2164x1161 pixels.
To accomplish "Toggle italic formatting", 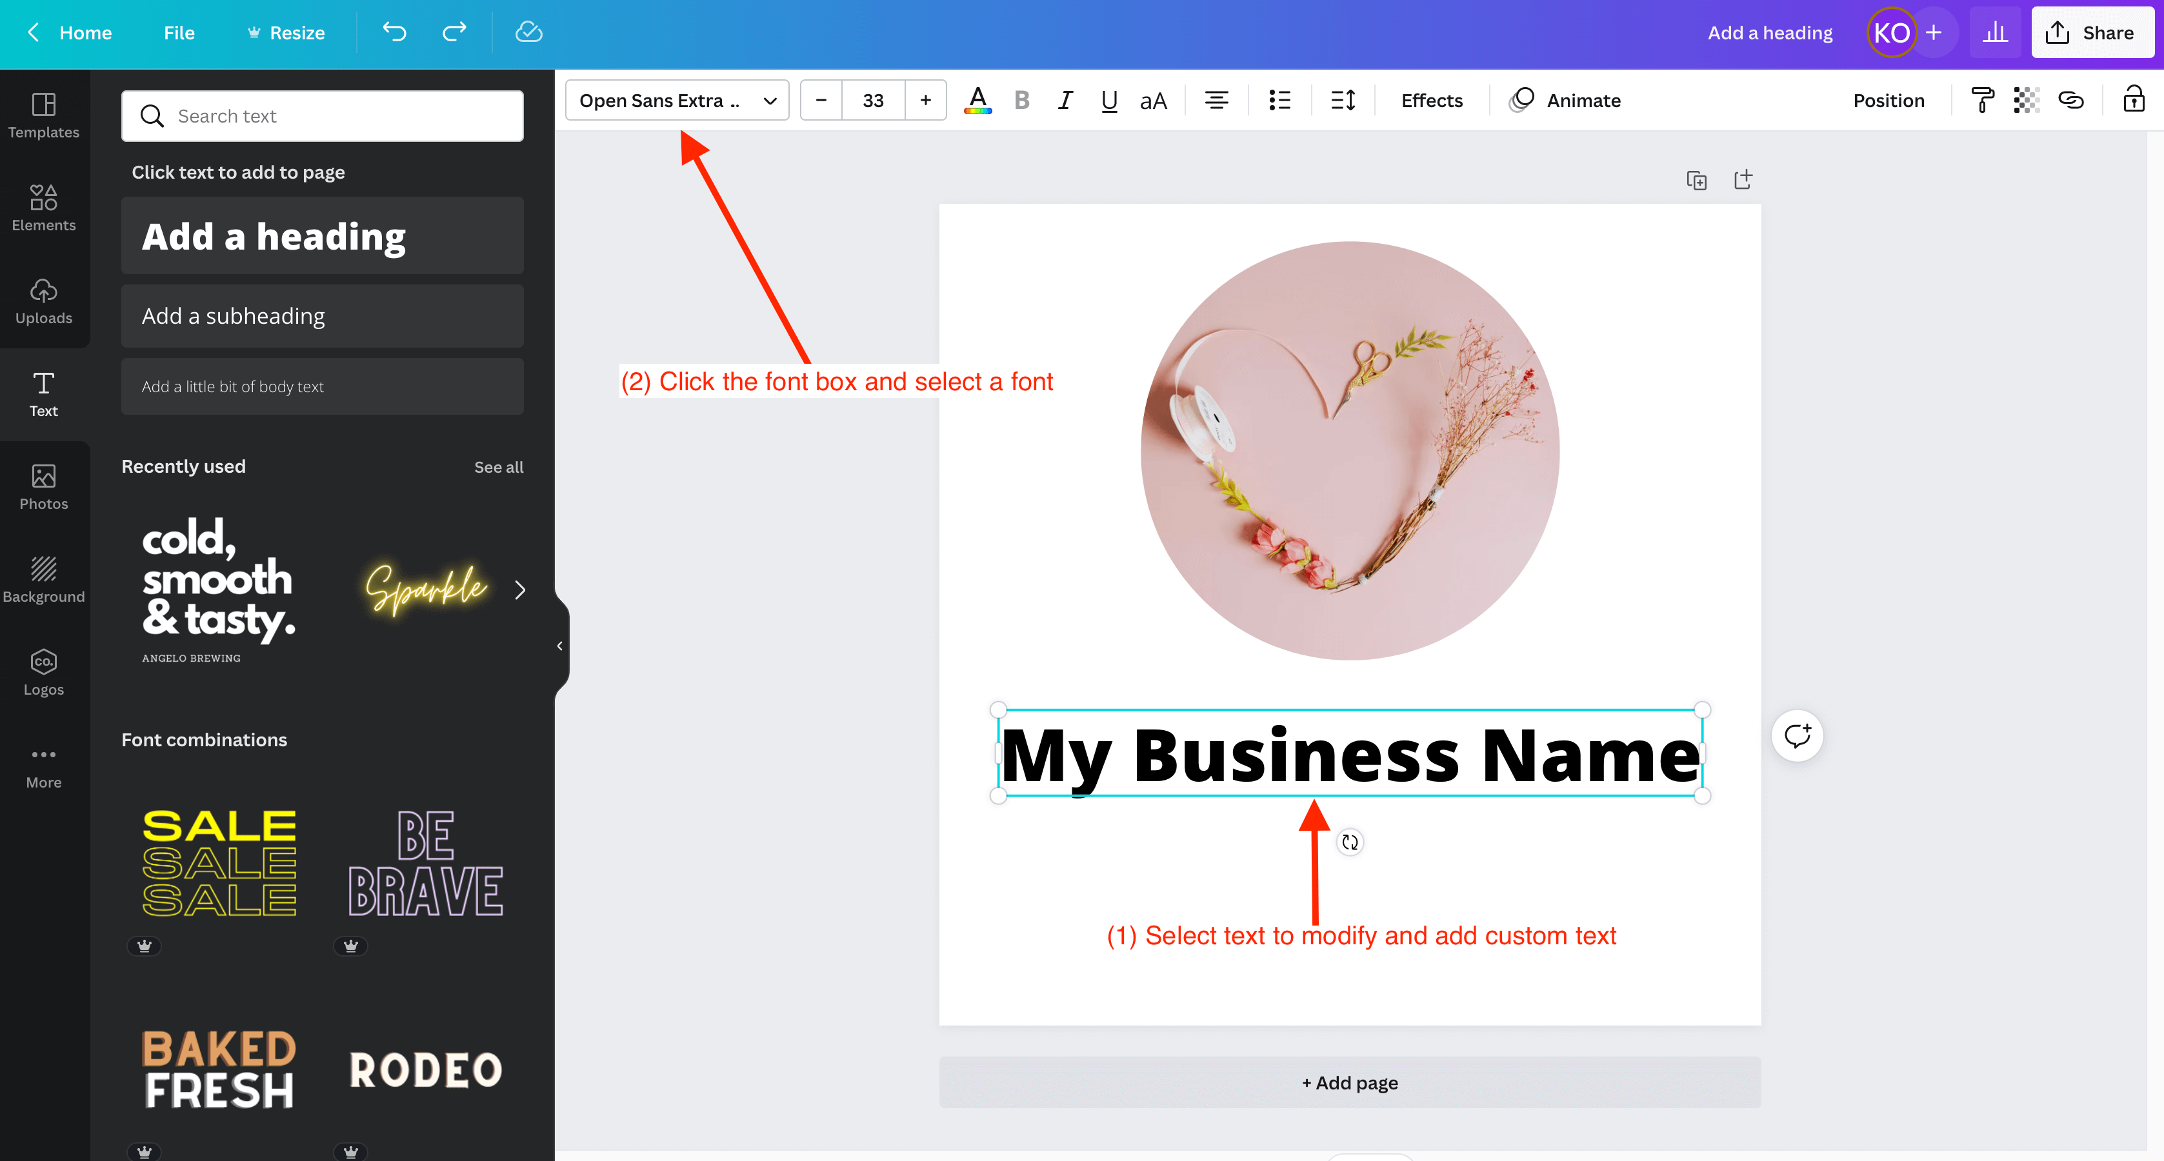I will 1065,101.
